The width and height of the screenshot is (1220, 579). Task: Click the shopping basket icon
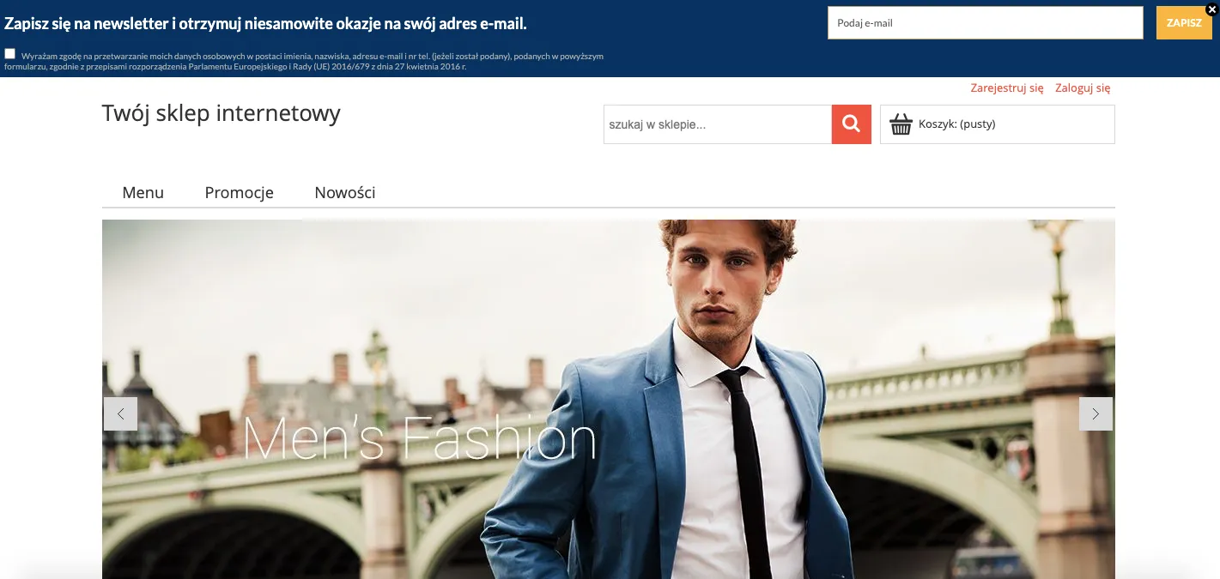tap(901, 124)
